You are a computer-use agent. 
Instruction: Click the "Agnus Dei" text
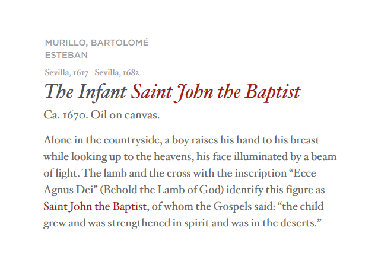tap(68, 190)
